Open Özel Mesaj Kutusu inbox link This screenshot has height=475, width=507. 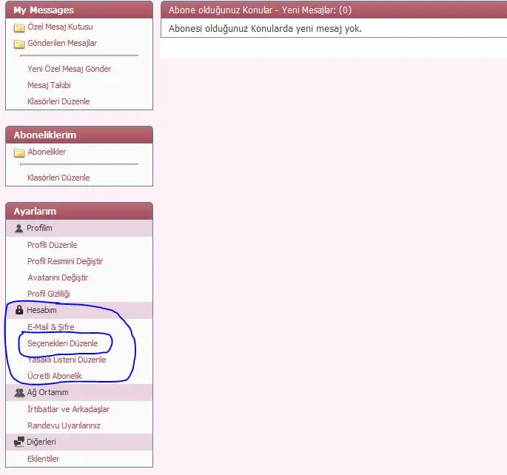click(60, 27)
